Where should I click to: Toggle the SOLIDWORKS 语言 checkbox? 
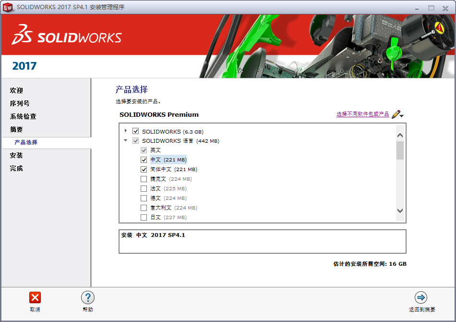135,141
